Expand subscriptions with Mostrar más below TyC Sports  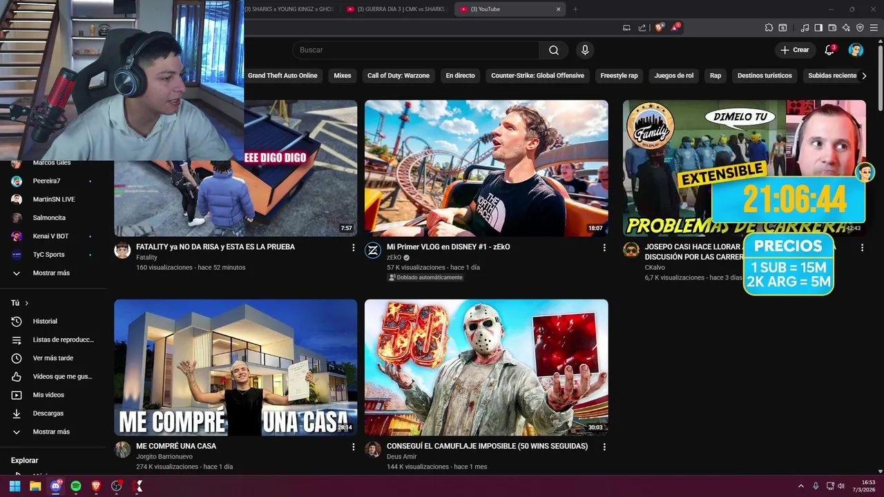(52, 273)
